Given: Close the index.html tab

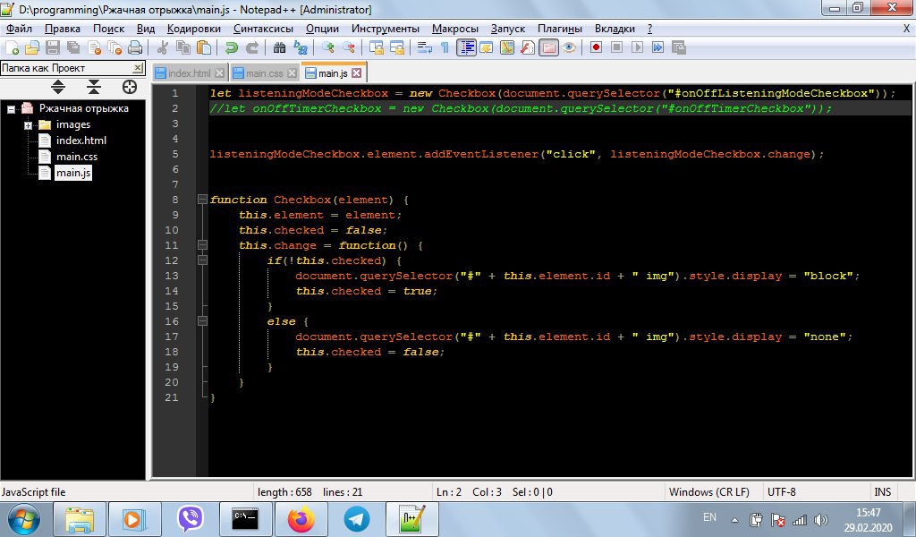Looking at the screenshot, I should tap(220, 73).
